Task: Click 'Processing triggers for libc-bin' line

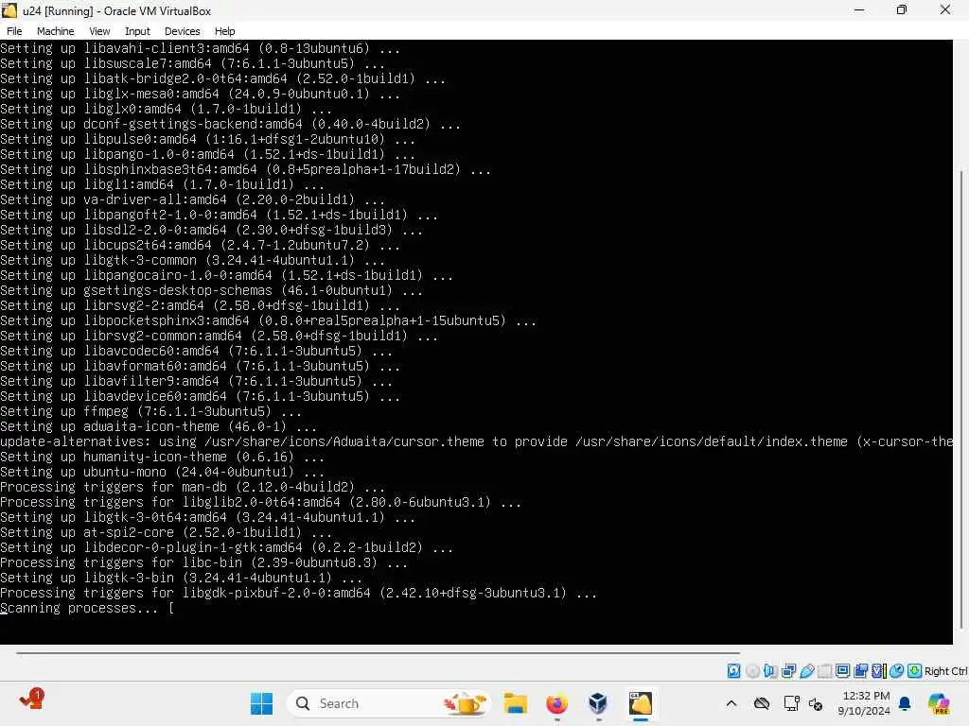Action: point(203,562)
